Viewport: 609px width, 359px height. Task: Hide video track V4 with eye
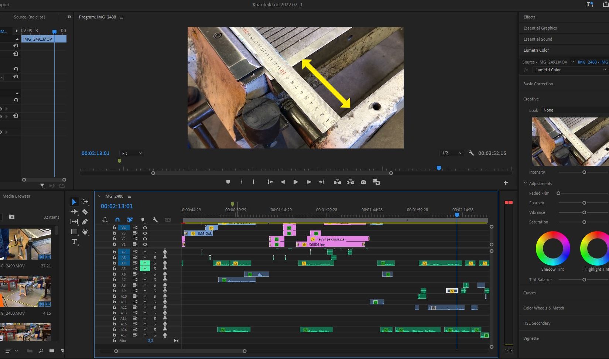145,228
